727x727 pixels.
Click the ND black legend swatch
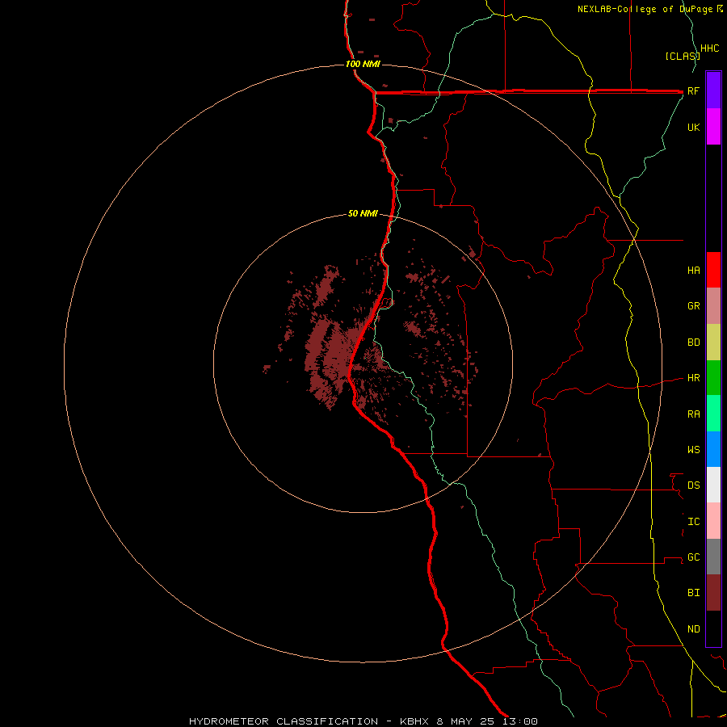pyautogui.click(x=713, y=628)
